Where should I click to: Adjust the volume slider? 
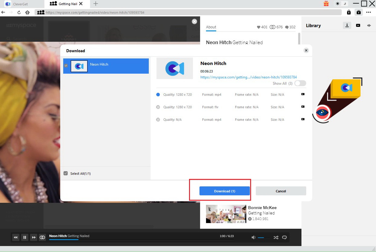click(x=263, y=237)
